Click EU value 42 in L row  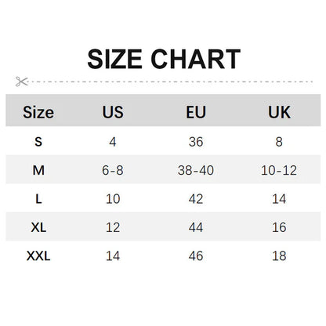[196, 199]
